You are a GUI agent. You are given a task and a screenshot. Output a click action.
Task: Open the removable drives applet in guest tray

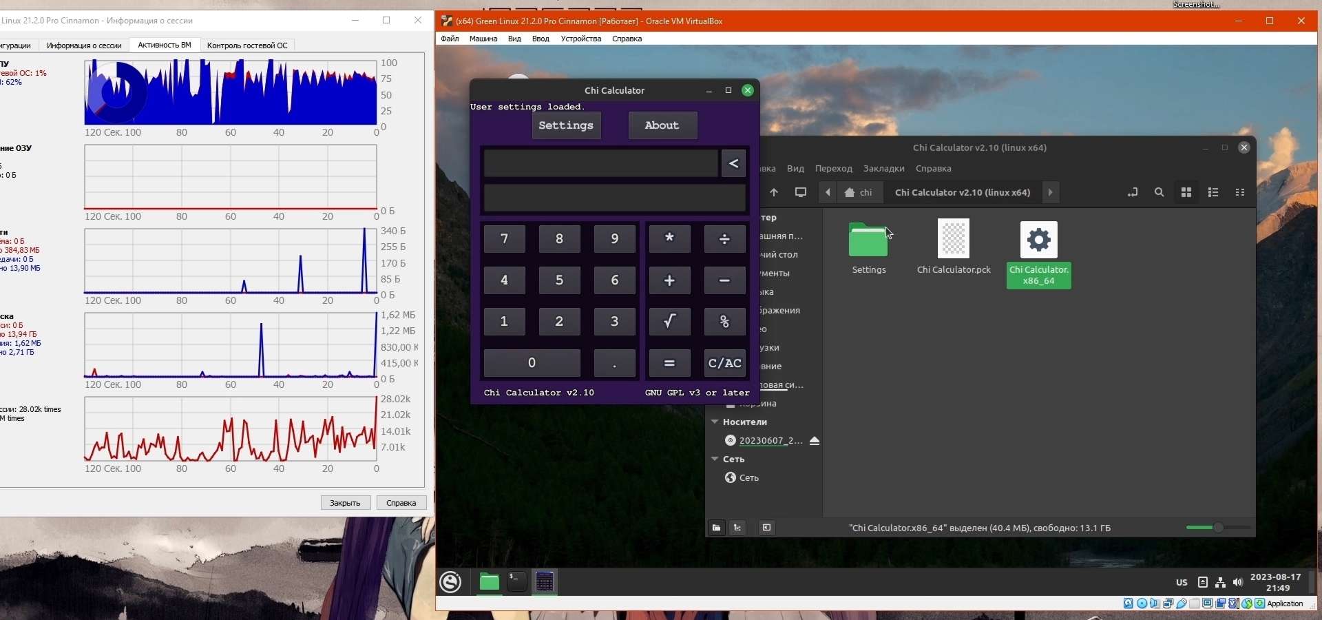[1203, 583]
